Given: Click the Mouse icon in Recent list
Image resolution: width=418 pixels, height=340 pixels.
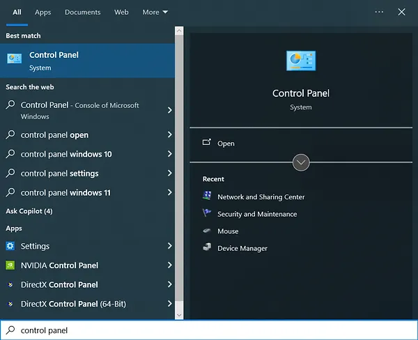Looking at the screenshot, I should coord(207,231).
